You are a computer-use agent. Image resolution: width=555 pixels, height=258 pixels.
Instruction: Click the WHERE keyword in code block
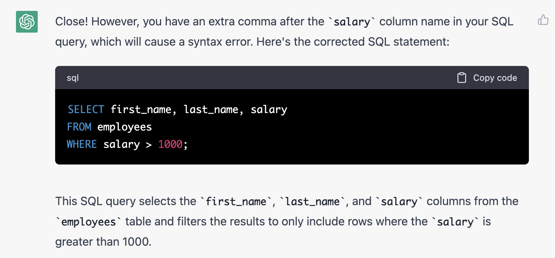pos(82,144)
